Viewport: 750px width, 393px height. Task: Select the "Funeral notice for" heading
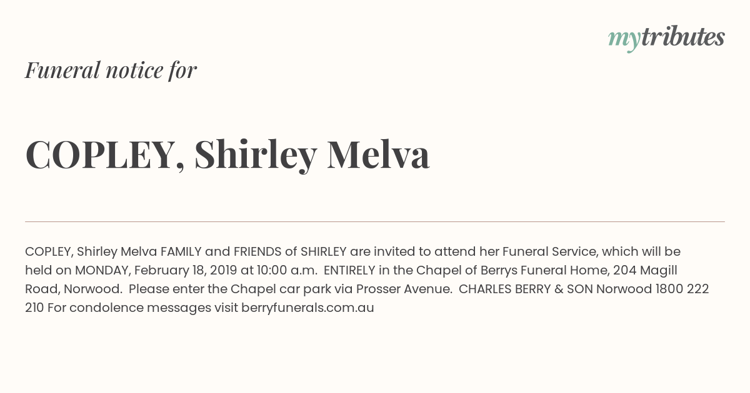pyautogui.click(x=111, y=70)
